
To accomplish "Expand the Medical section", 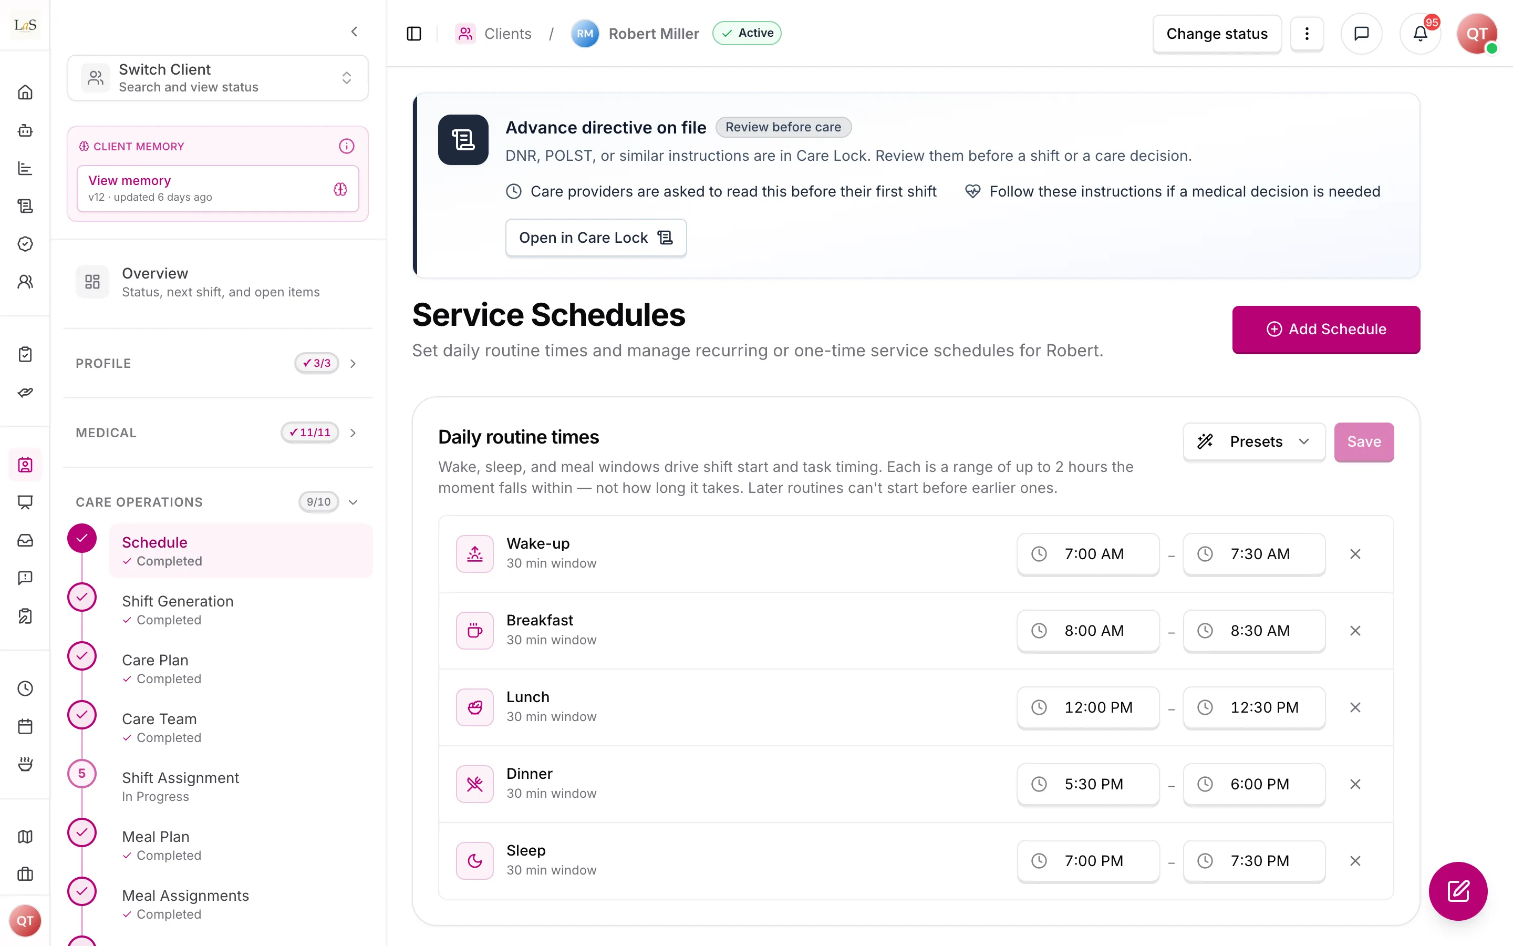I will coord(217,433).
